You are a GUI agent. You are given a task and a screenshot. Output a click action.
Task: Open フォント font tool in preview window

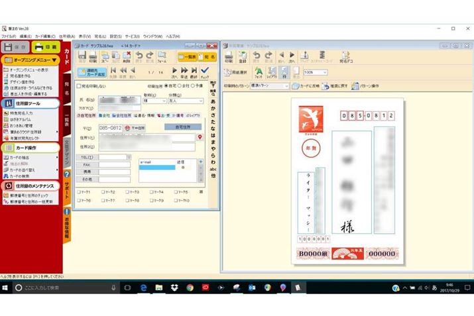point(258,72)
